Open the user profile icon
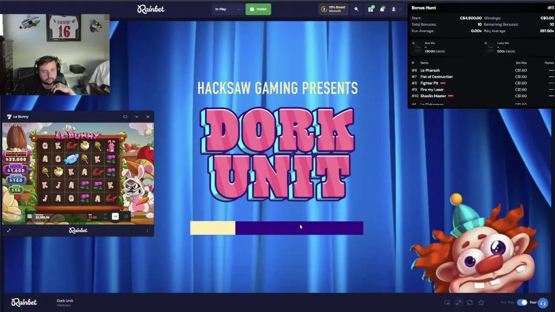This screenshot has width=555, height=312. click(x=394, y=9)
